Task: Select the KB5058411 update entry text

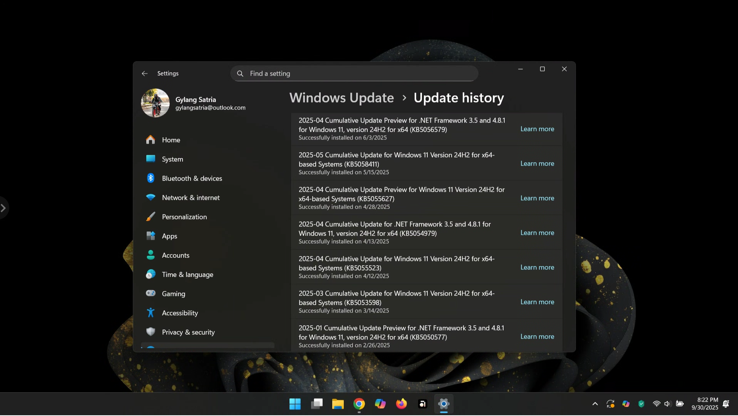Action: 397,160
